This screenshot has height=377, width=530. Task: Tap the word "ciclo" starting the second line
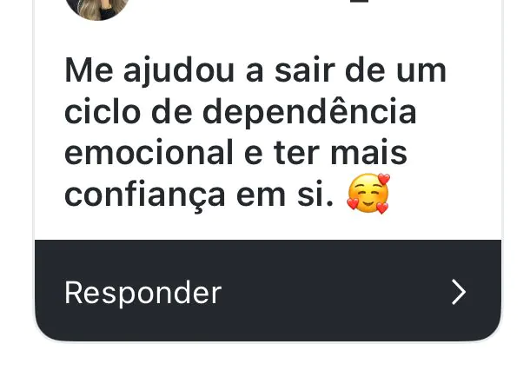click(x=103, y=112)
